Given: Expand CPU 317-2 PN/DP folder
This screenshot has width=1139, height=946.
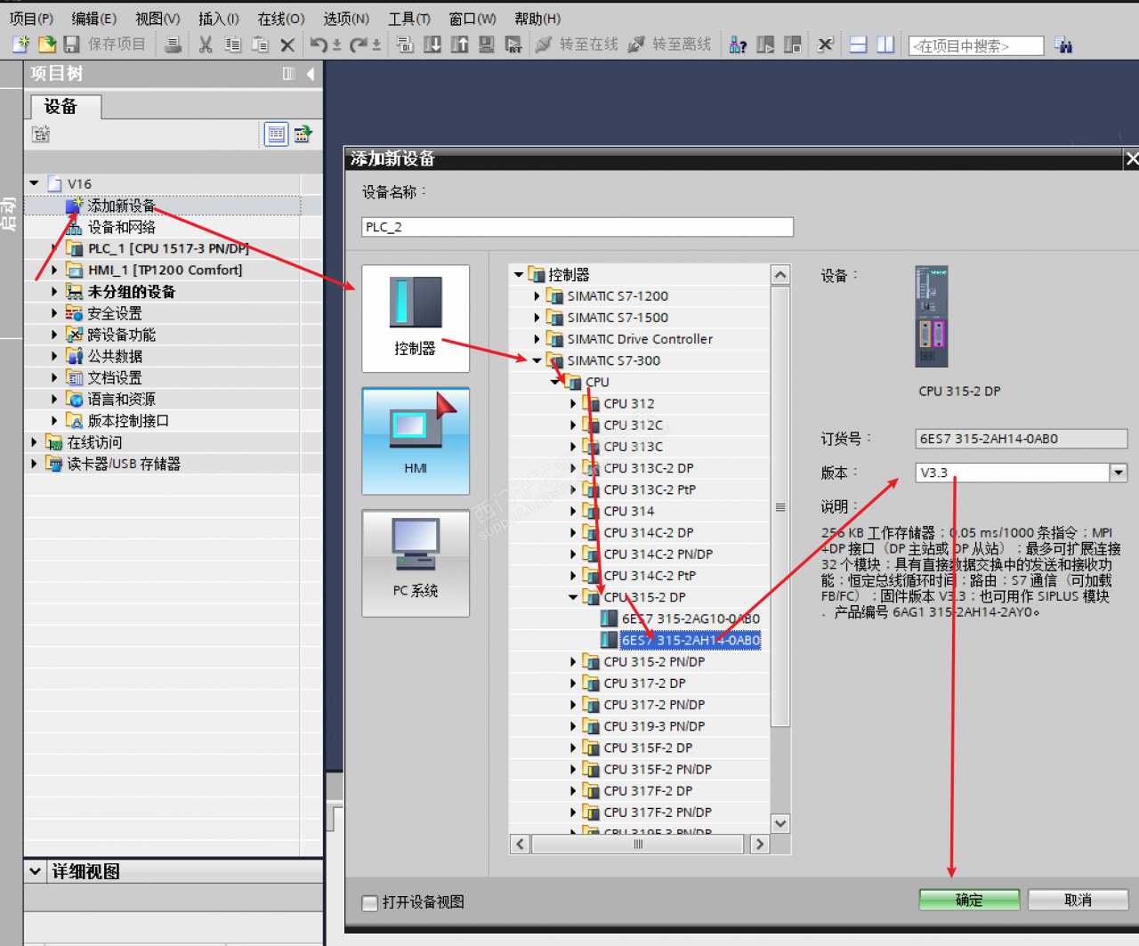Looking at the screenshot, I should (x=573, y=705).
